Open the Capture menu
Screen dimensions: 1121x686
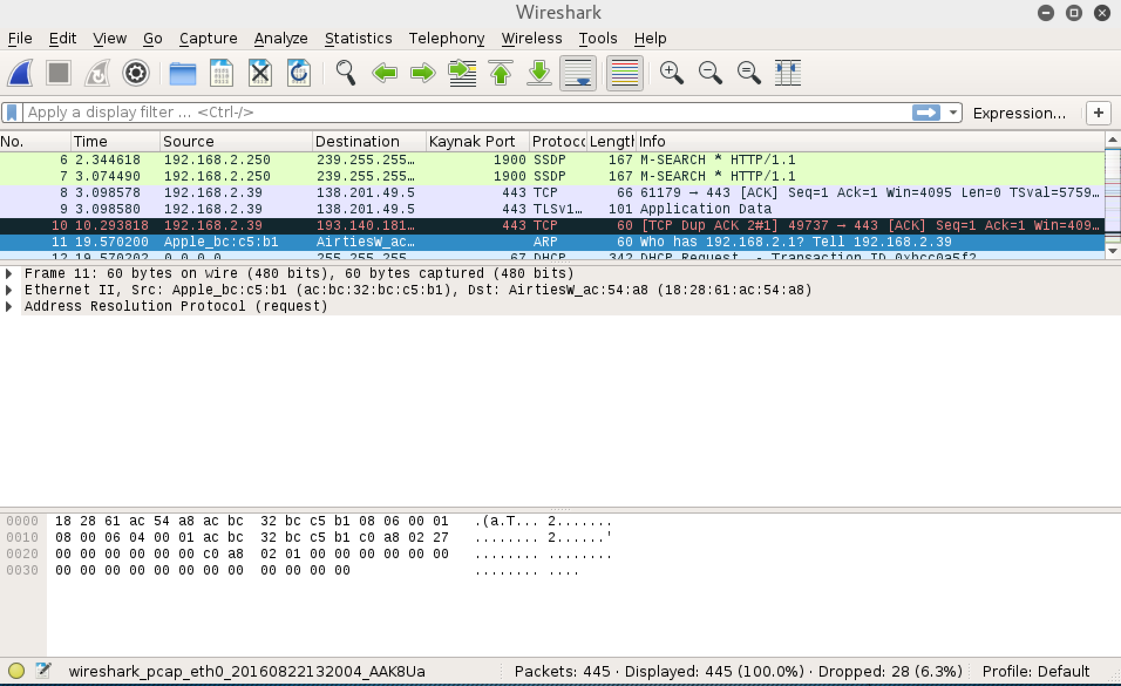click(x=208, y=39)
